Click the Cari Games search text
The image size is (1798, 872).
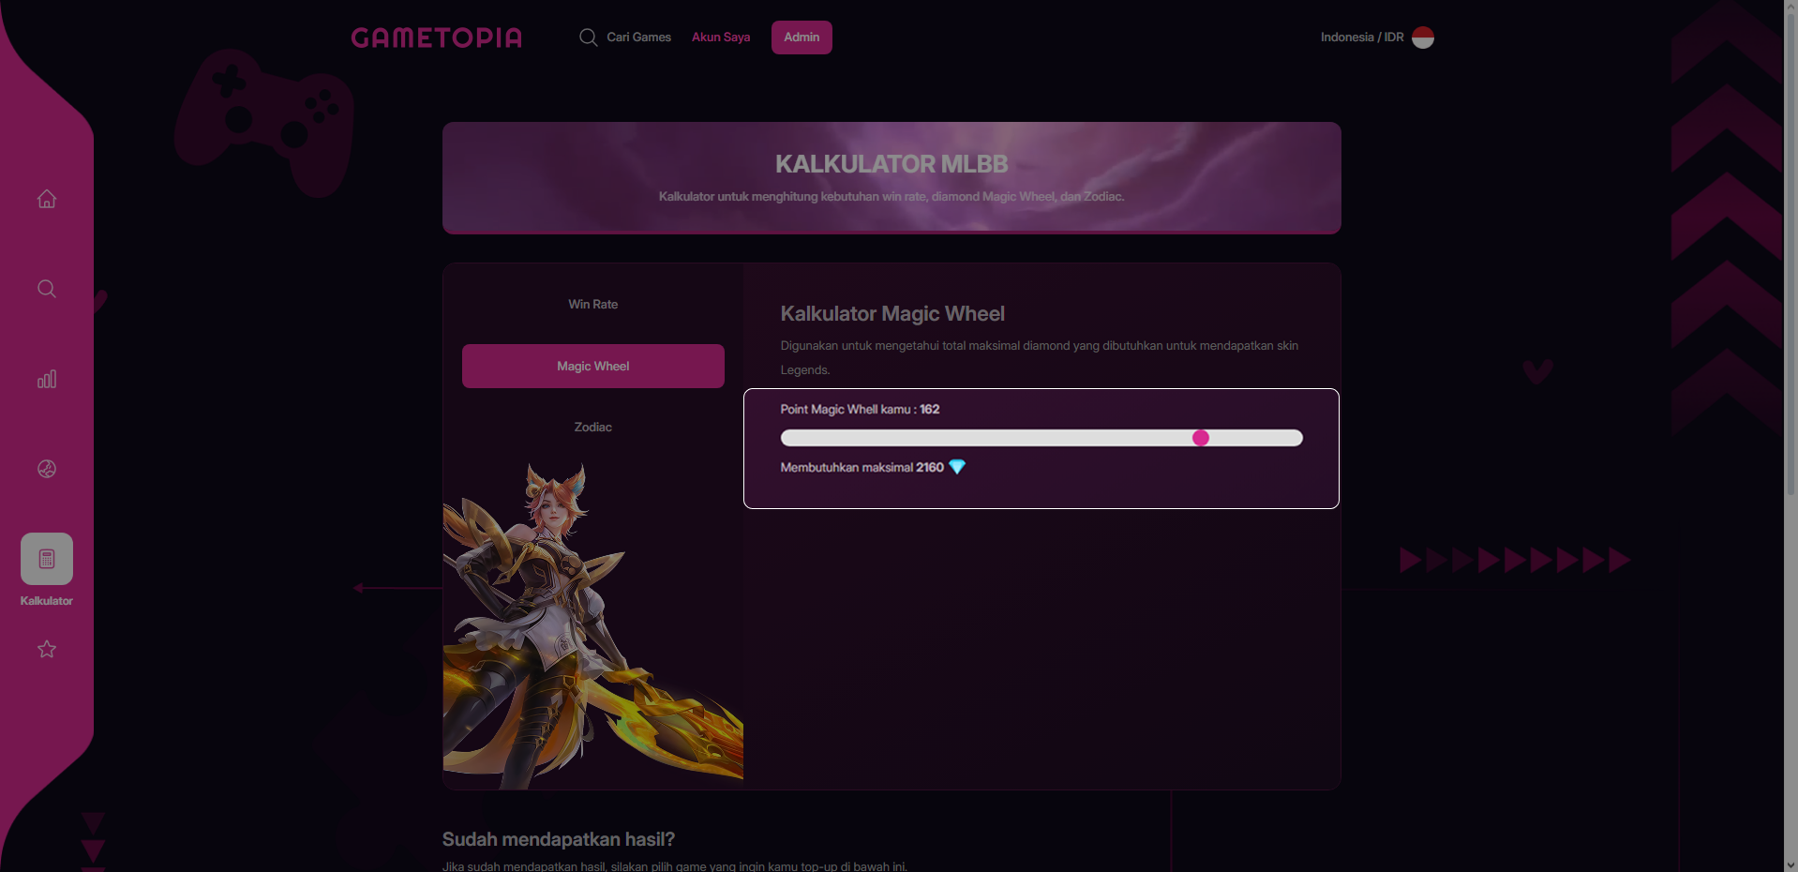[639, 38]
